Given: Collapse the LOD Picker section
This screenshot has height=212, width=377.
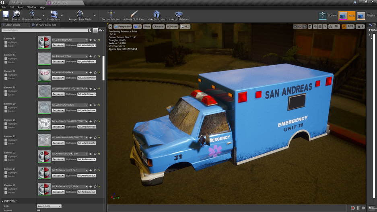Looking at the screenshot, I should (2, 201).
